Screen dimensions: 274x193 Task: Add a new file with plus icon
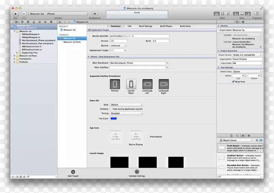pos(13,177)
